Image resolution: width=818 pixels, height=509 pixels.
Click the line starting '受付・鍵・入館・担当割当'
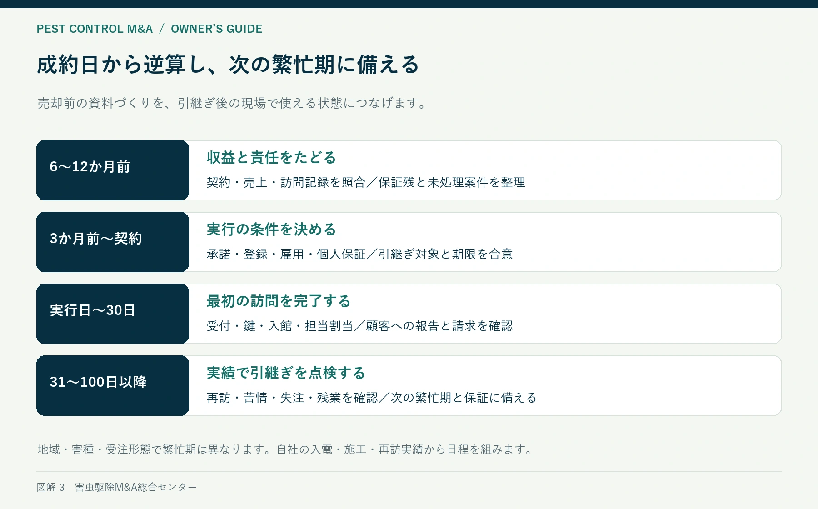(x=359, y=326)
